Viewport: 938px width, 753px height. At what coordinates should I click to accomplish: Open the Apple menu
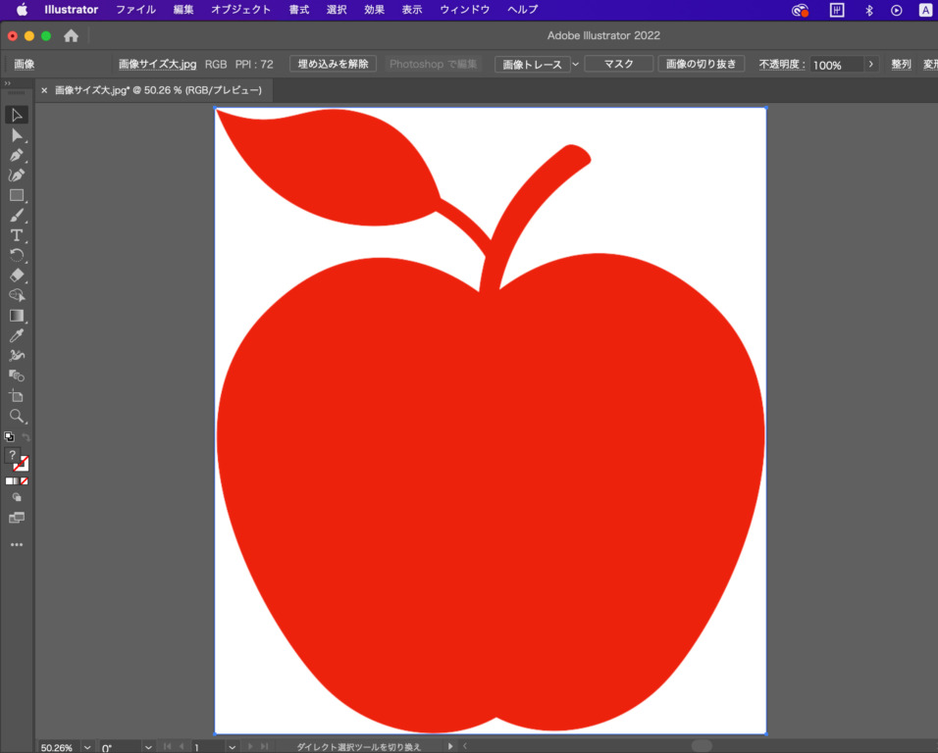[x=23, y=10]
